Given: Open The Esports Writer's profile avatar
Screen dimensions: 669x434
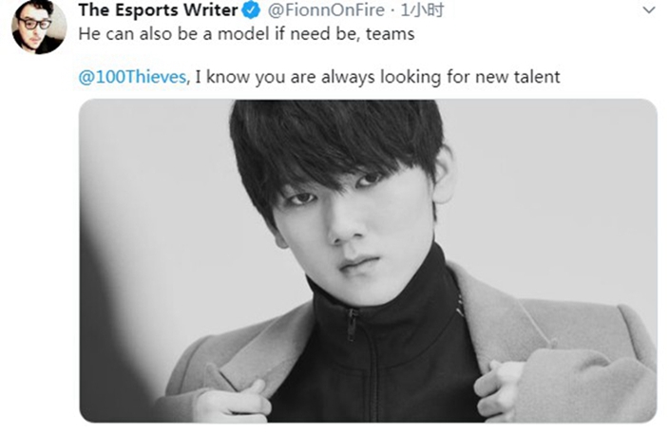Looking at the screenshot, I should pos(39,27).
